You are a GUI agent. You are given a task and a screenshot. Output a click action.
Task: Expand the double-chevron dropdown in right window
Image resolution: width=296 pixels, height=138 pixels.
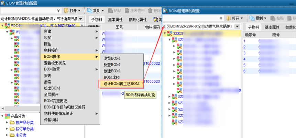(221, 18)
